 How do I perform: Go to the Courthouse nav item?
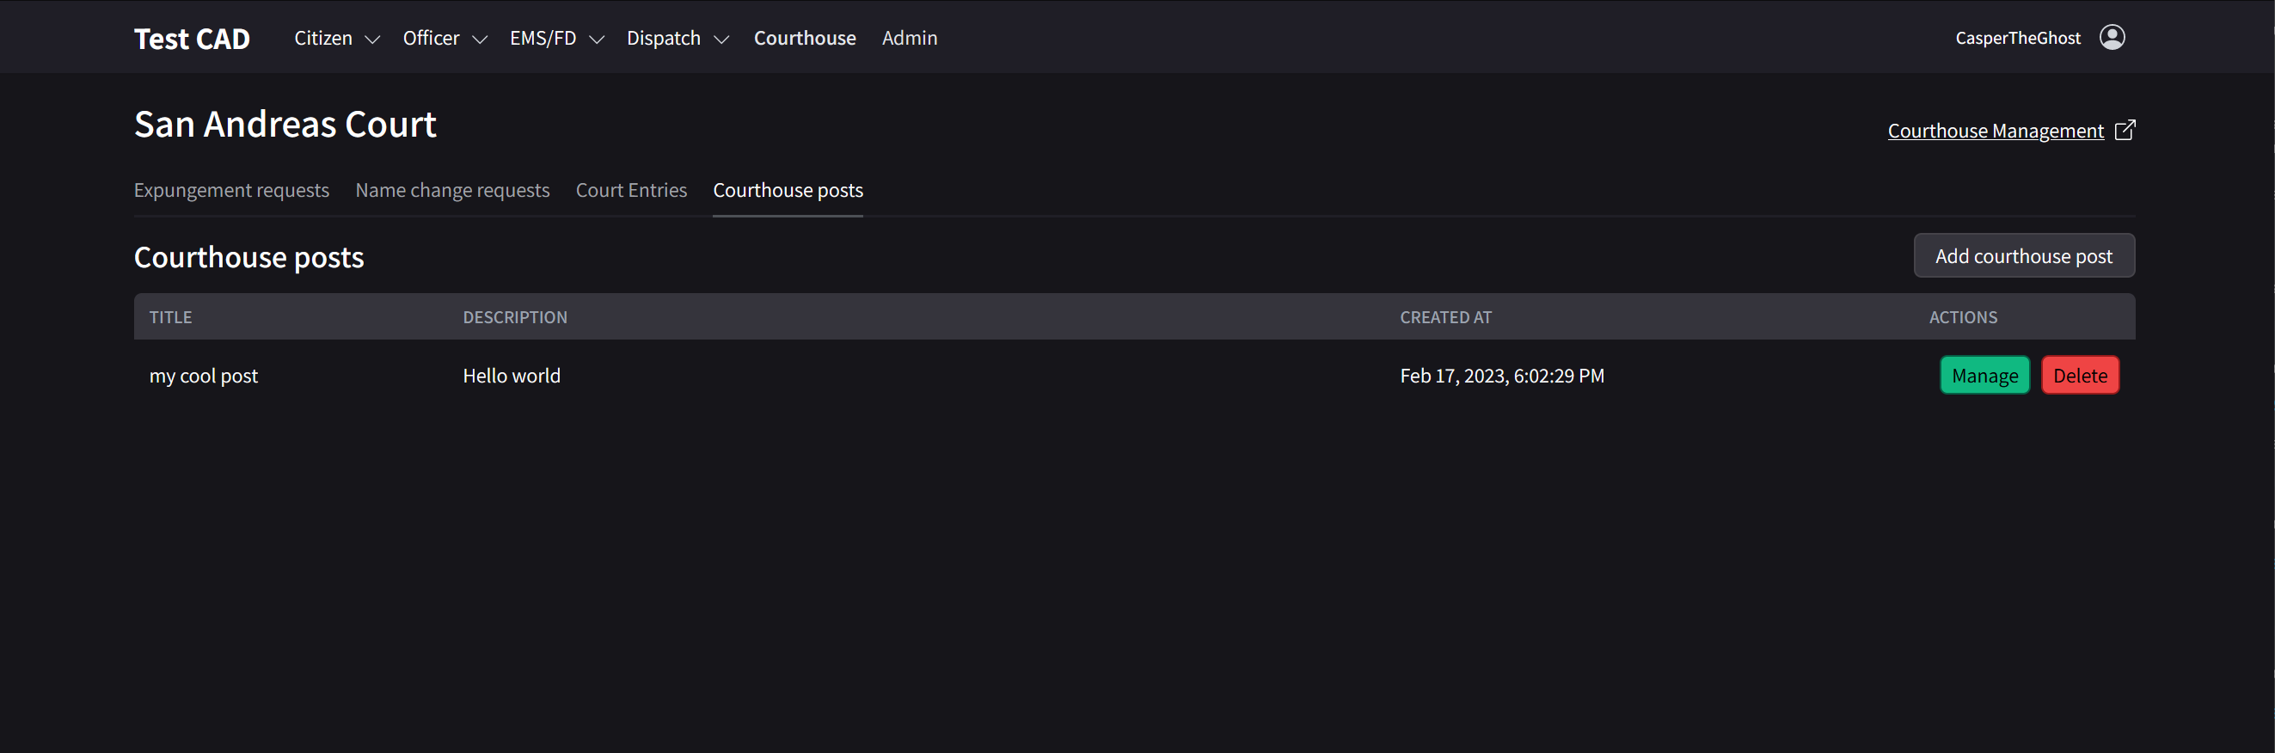pyautogui.click(x=804, y=39)
